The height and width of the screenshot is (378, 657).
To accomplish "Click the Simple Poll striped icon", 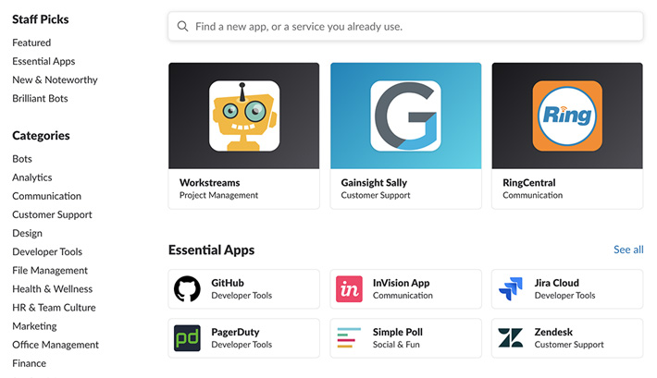I will (349, 337).
